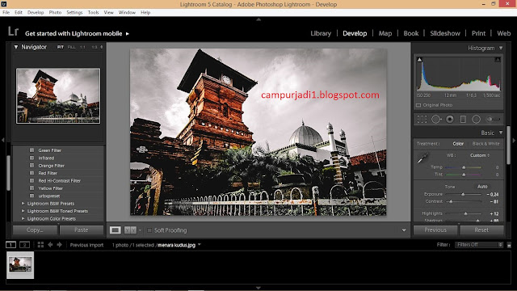Select the Graduated Filter tool
This screenshot has height=291, width=517.
463,119
